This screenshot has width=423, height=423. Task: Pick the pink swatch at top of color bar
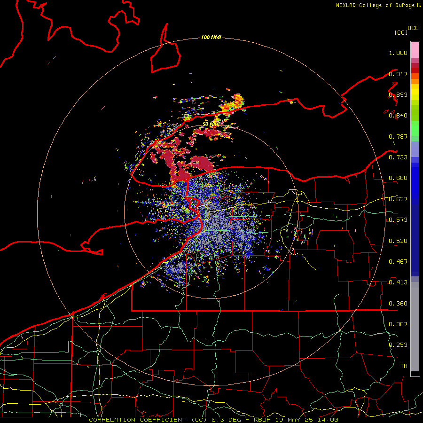[x=415, y=50]
